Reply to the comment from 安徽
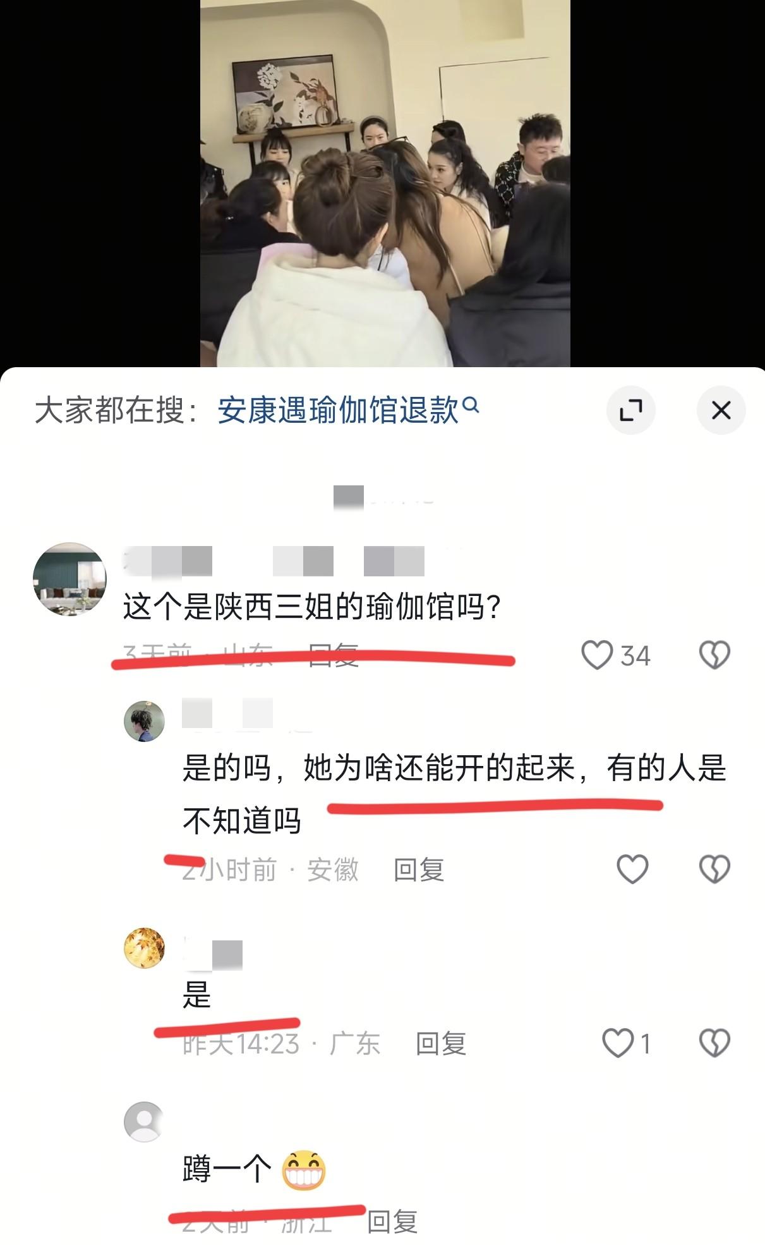Image resolution: width=765 pixels, height=1245 pixels. [419, 870]
